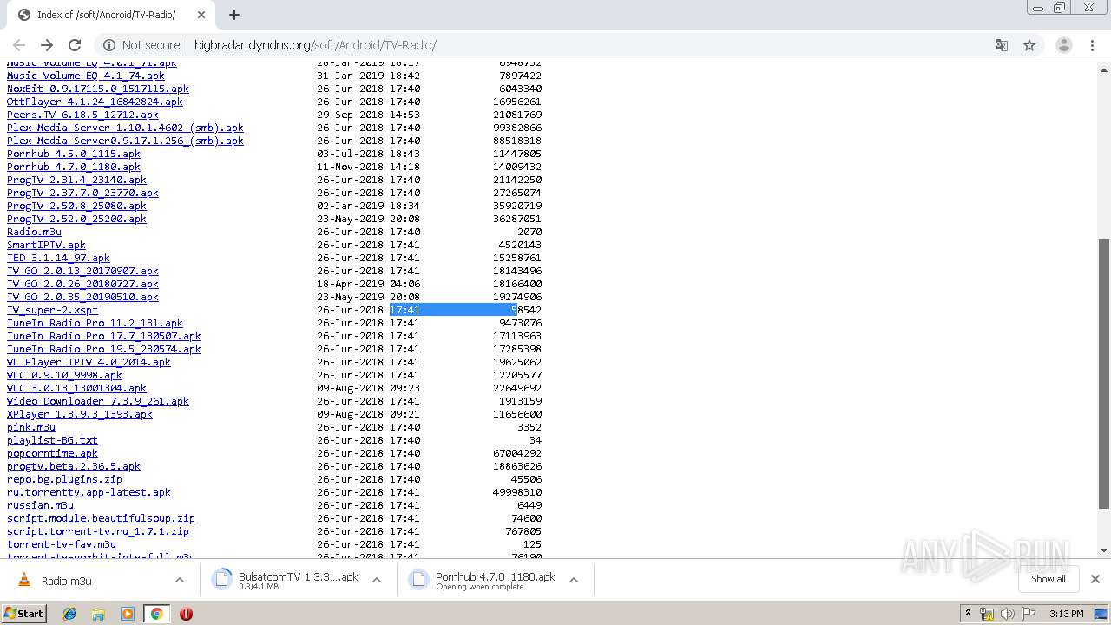Download repo.bg.plugins.zip
The image size is (1111, 625).
pos(64,479)
